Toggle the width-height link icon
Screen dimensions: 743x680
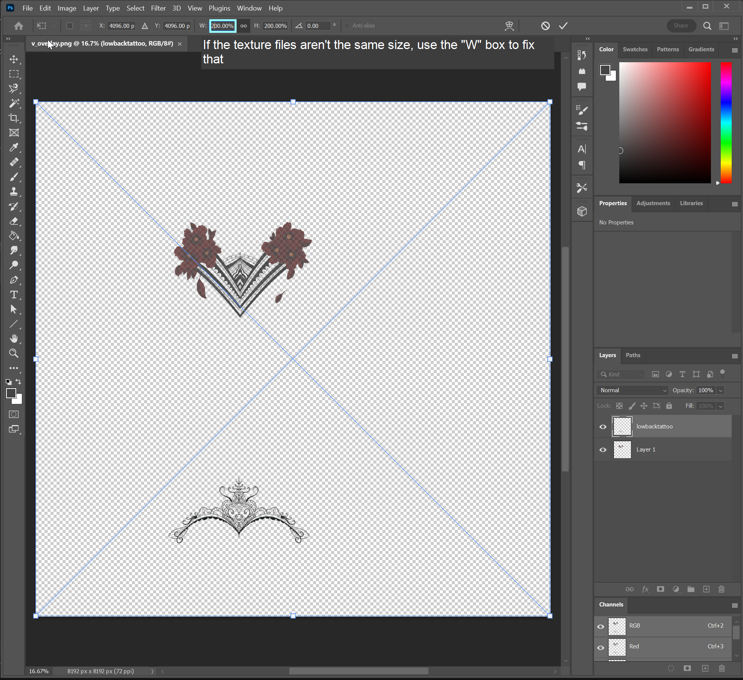(x=244, y=26)
